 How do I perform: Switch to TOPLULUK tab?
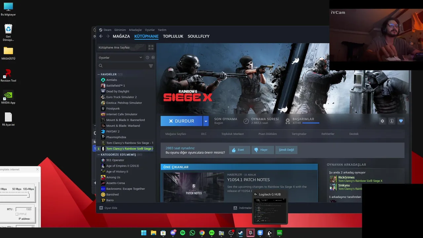coord(173,36)
